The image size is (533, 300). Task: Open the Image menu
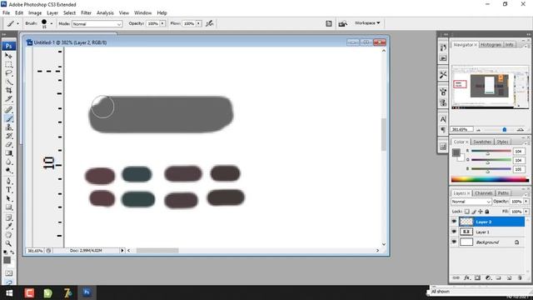(35, 12)
